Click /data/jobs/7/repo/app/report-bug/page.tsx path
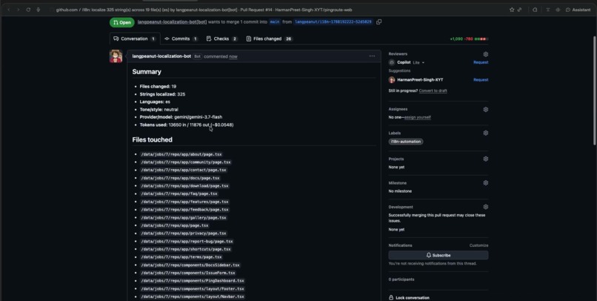Image resolution: width=597 pixels, height=301 pixels. click(x=187, y=241)
